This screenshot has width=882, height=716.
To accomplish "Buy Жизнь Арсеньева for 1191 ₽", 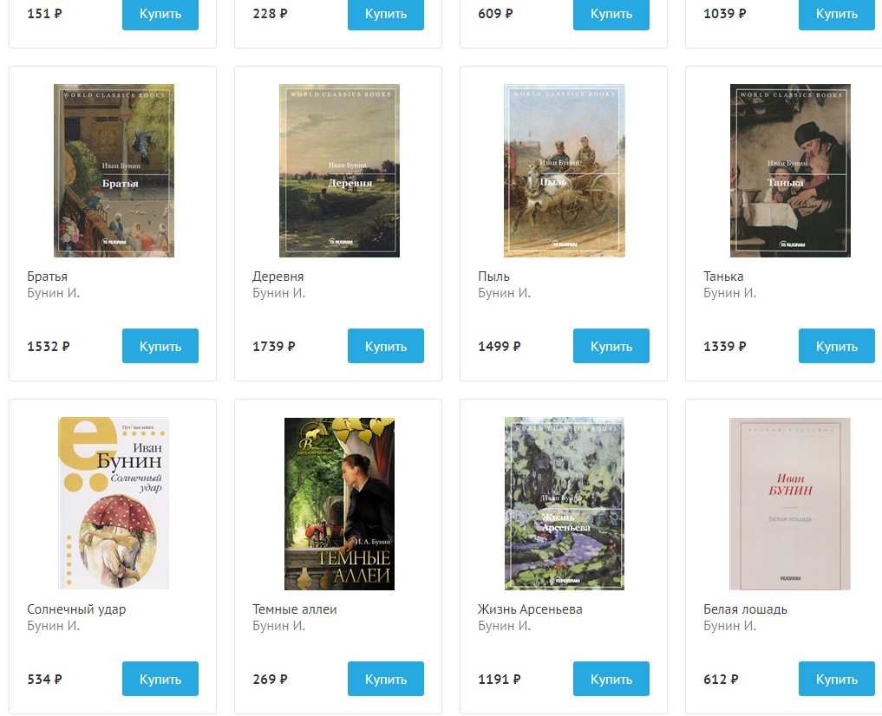I will pos(611,679).
